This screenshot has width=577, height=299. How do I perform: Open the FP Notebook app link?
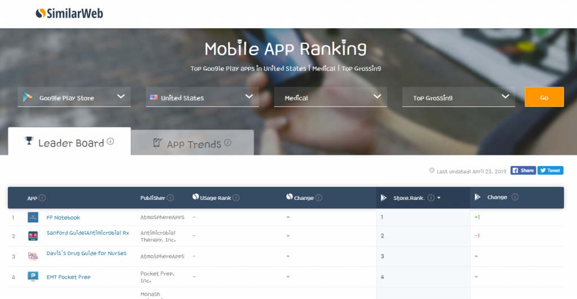[x=63, y=217]
